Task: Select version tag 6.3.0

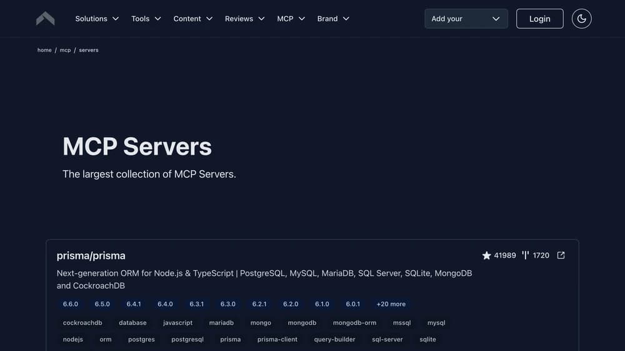Action: tap(228, 304)
